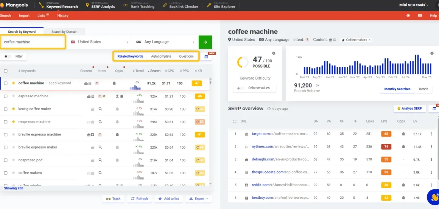Toggle the Relative values switch
Image resolution: width=439 pixels, height=209 pixels.
(240, 88)
